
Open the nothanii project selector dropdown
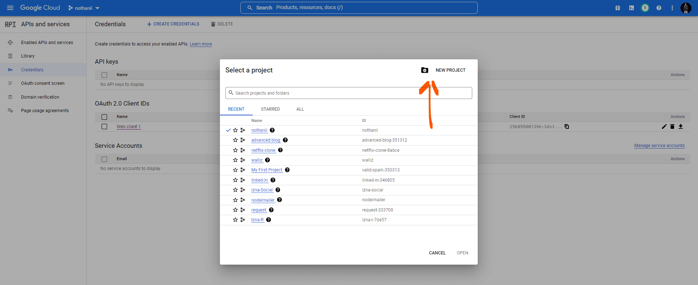(84, 8)
